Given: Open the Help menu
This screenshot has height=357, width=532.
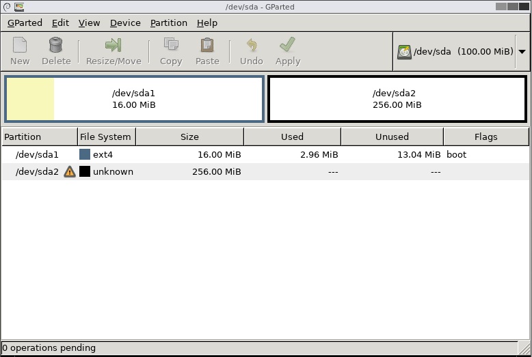Looking at the screenshot, I should pos(207,23).
